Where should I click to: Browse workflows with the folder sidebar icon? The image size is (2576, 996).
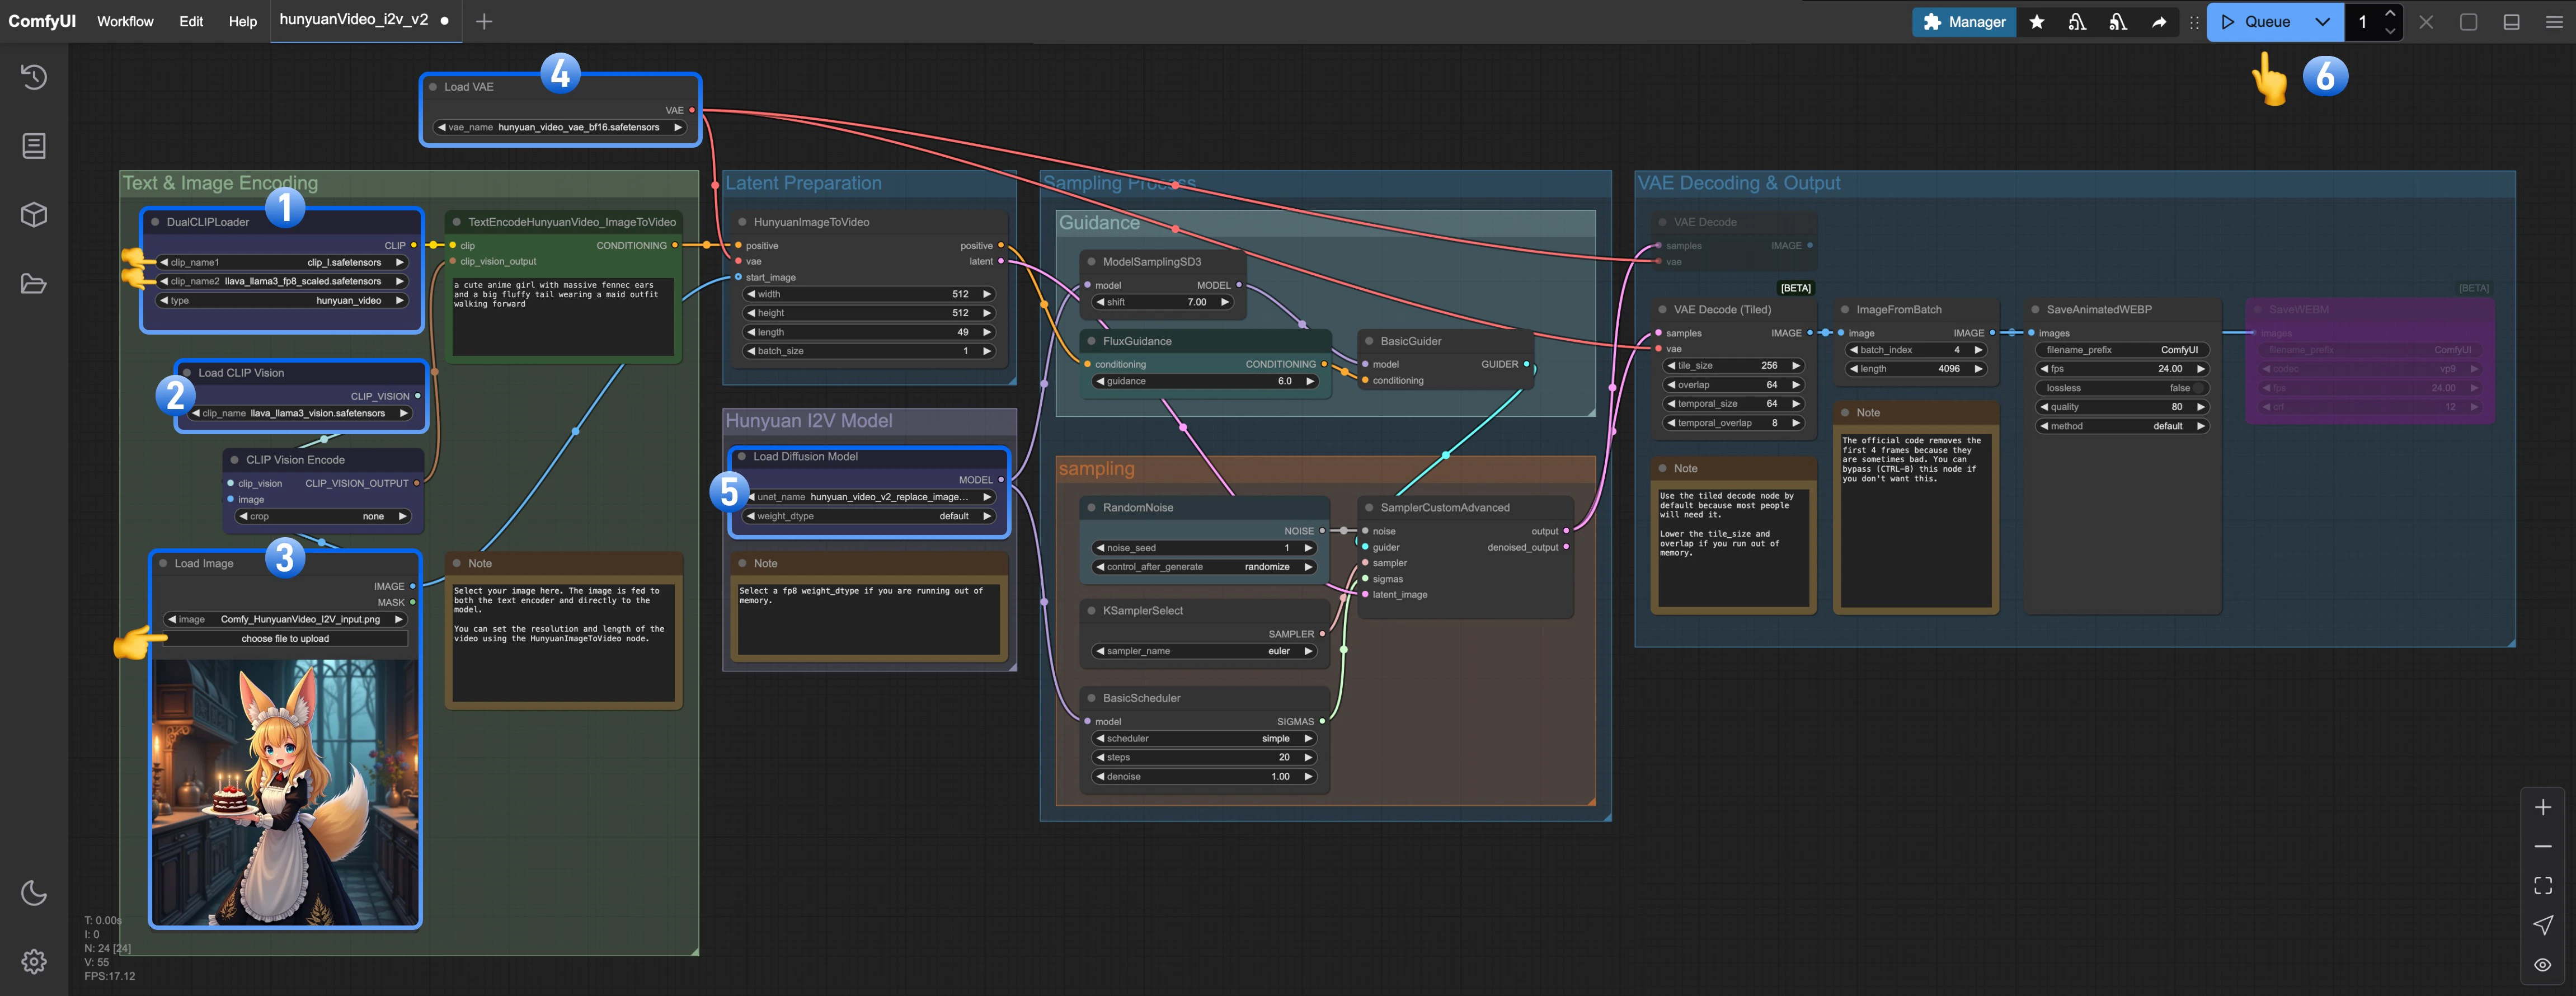tap(34, 283)
